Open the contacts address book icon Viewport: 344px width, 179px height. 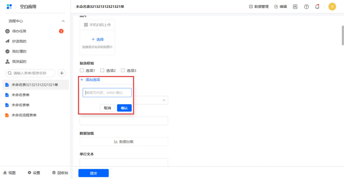point(295,7)
